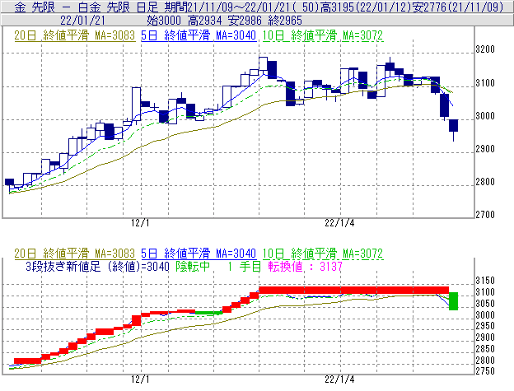The image size is (514, 391).
Task: Click the 12/1 date label under upper chart
Action: tap(140, 223)
